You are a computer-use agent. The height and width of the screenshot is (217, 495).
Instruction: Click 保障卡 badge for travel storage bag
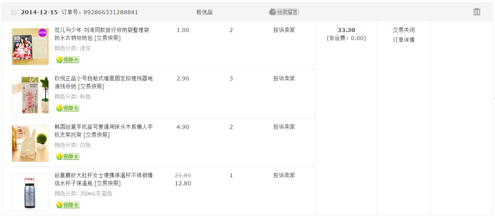point(67,60)
